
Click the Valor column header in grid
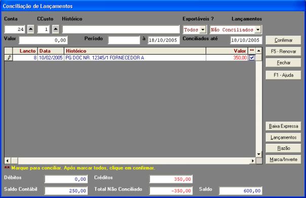tap(227, 51)
